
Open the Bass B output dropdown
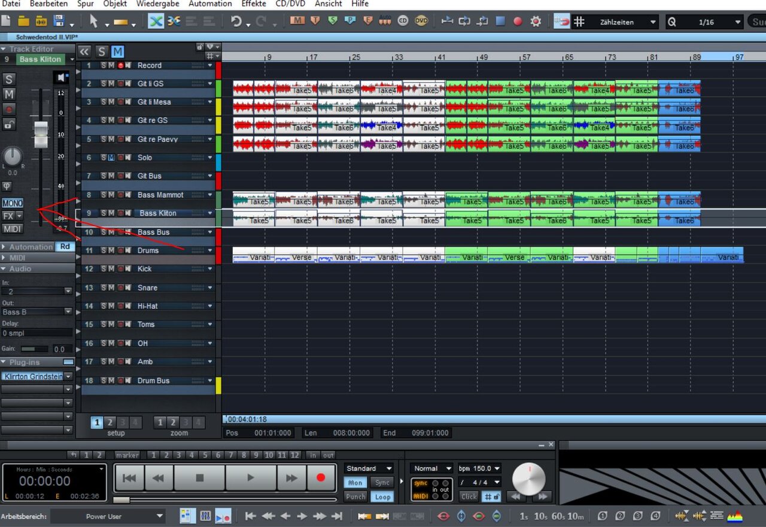click(x=37, y=312)
